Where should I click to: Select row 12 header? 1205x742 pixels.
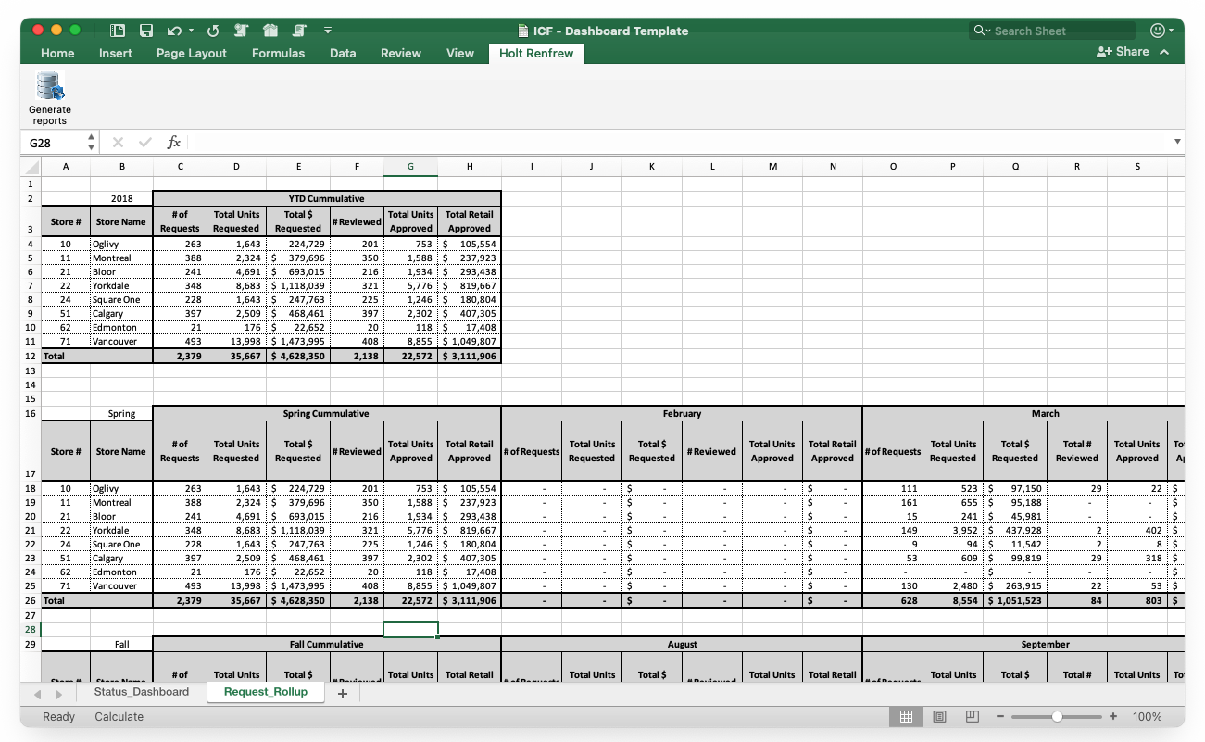(x=31, y=356)
